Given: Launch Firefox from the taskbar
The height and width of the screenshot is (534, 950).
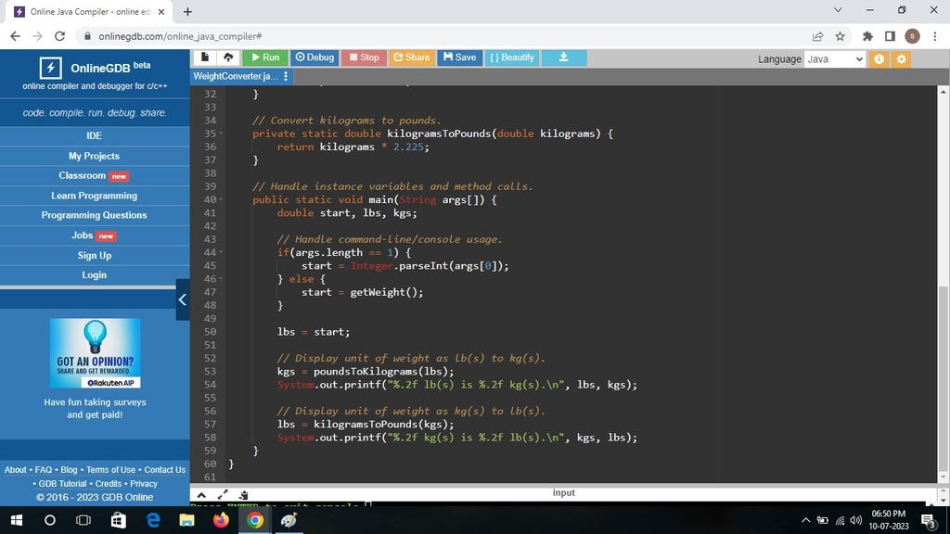Looking at the screenshot, I should [x=221, y=520].
